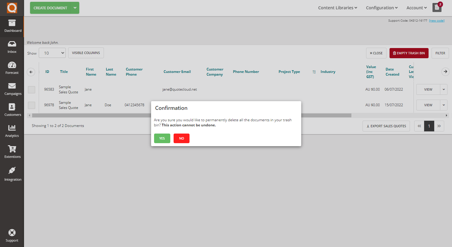The width and height of the screenshot is (452, 247).
Task: Tick checkbox for document 96978
Action: pos(32,105)
